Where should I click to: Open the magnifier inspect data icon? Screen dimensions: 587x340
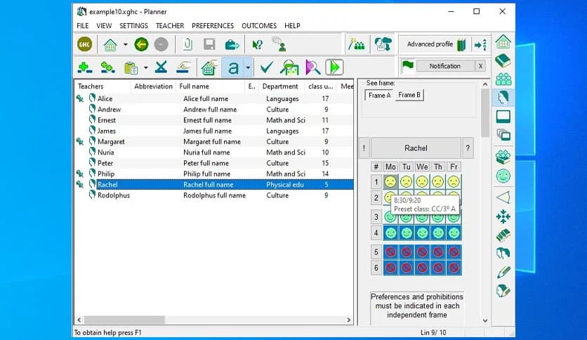289,67
